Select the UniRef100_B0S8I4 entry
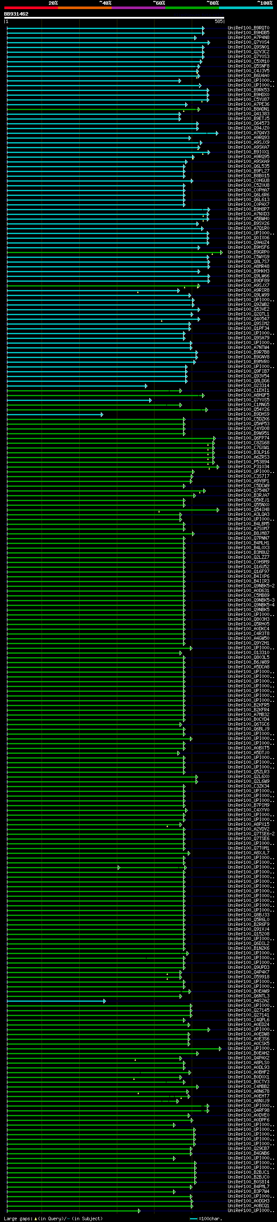Image resolution: width=277 pixels, height=1222 pixels. (x=248, y=1182)
